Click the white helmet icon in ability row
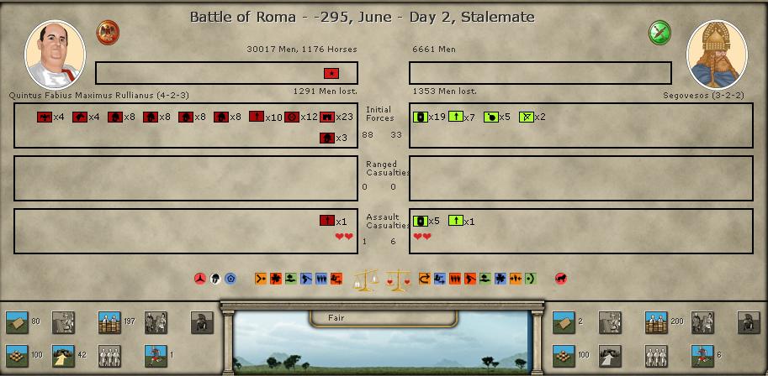The height and width of the screenshot is (376, 768). point(215,279)
